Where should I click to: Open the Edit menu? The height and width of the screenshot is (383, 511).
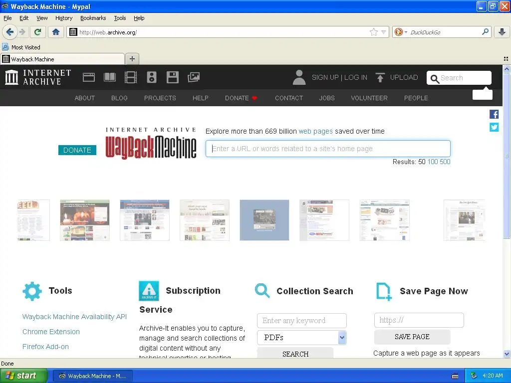tap(24, 18)
